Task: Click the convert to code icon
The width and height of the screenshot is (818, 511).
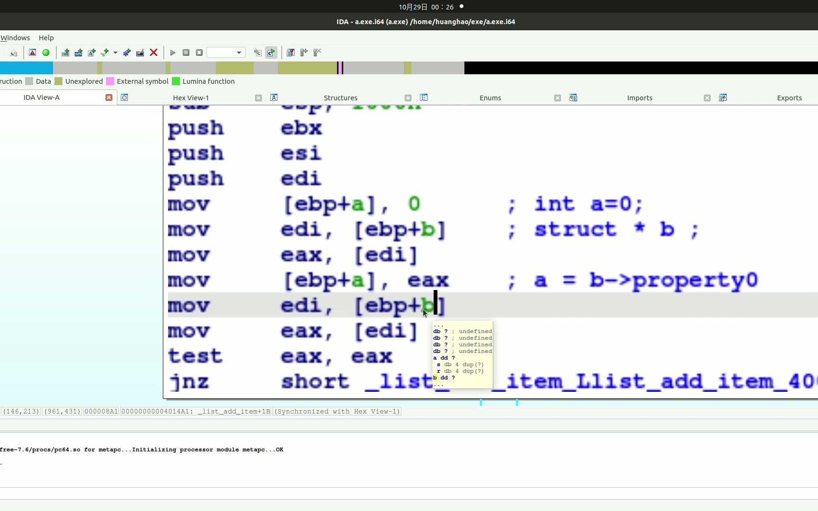Action: pyautogui.click(x=65, y=53)
